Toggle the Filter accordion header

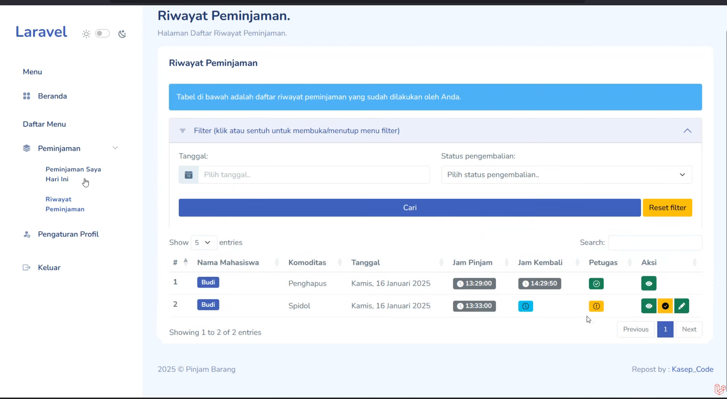tap(435, 131)
